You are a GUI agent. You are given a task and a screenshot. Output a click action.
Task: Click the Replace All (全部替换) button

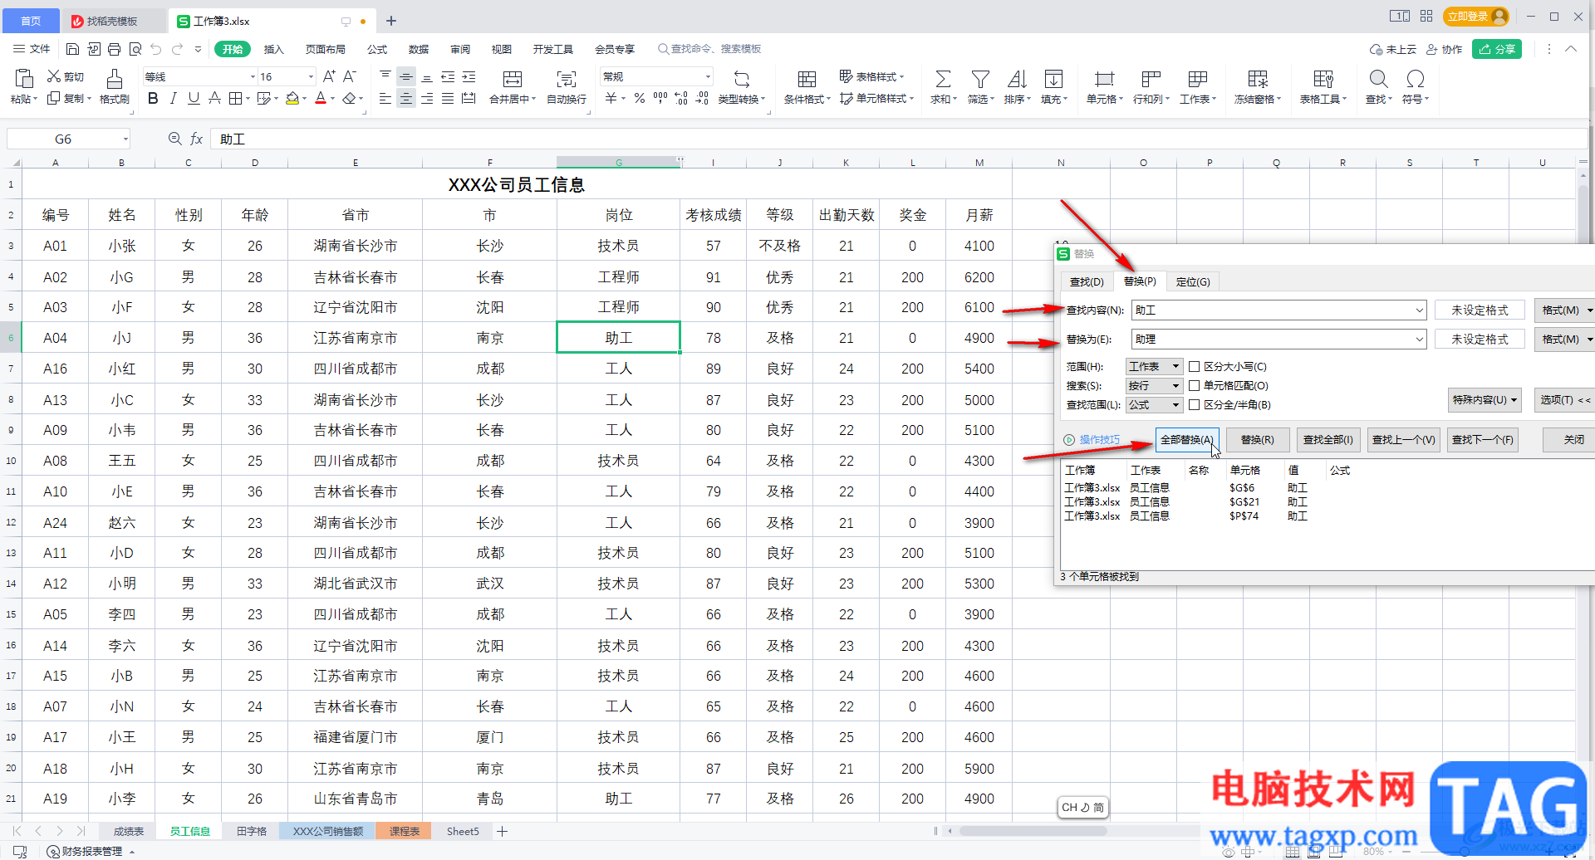pos(1186,440)
